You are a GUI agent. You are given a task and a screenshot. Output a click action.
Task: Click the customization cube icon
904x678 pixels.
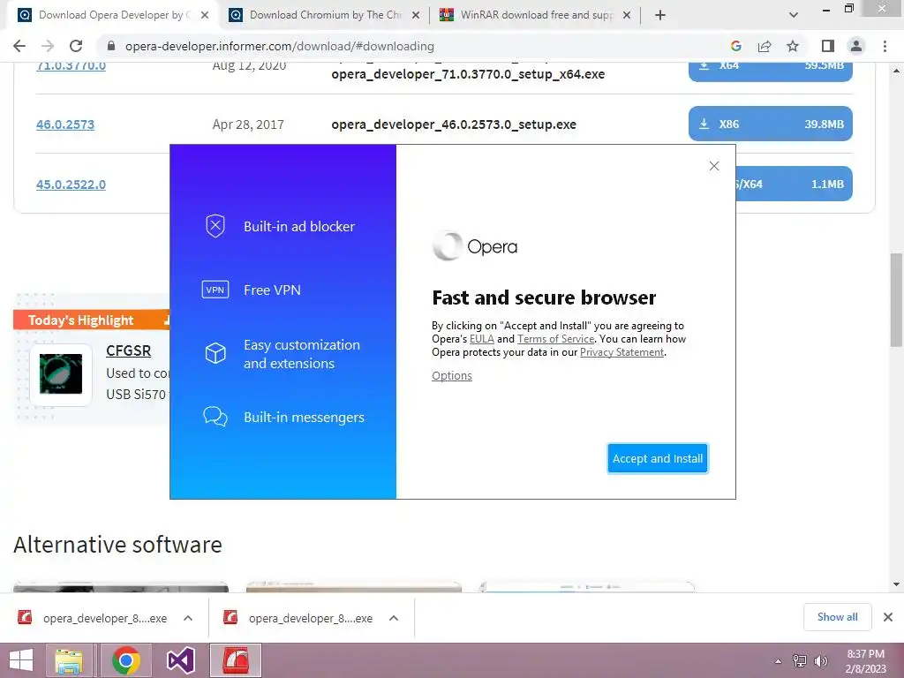(215, 353)
